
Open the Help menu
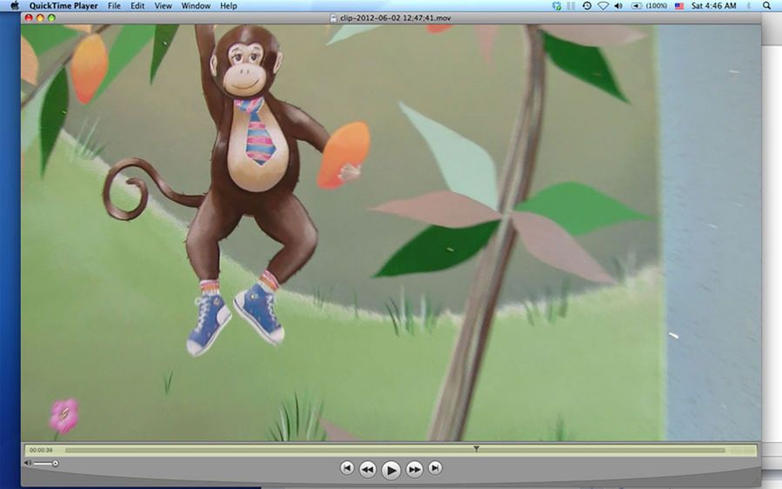[x=228, y=6]
